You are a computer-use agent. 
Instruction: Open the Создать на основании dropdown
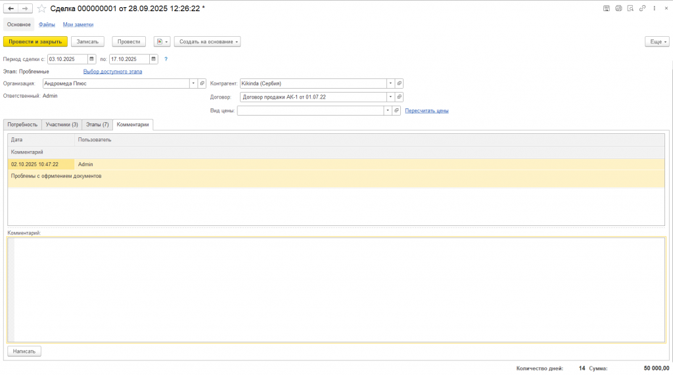[207, 41]
